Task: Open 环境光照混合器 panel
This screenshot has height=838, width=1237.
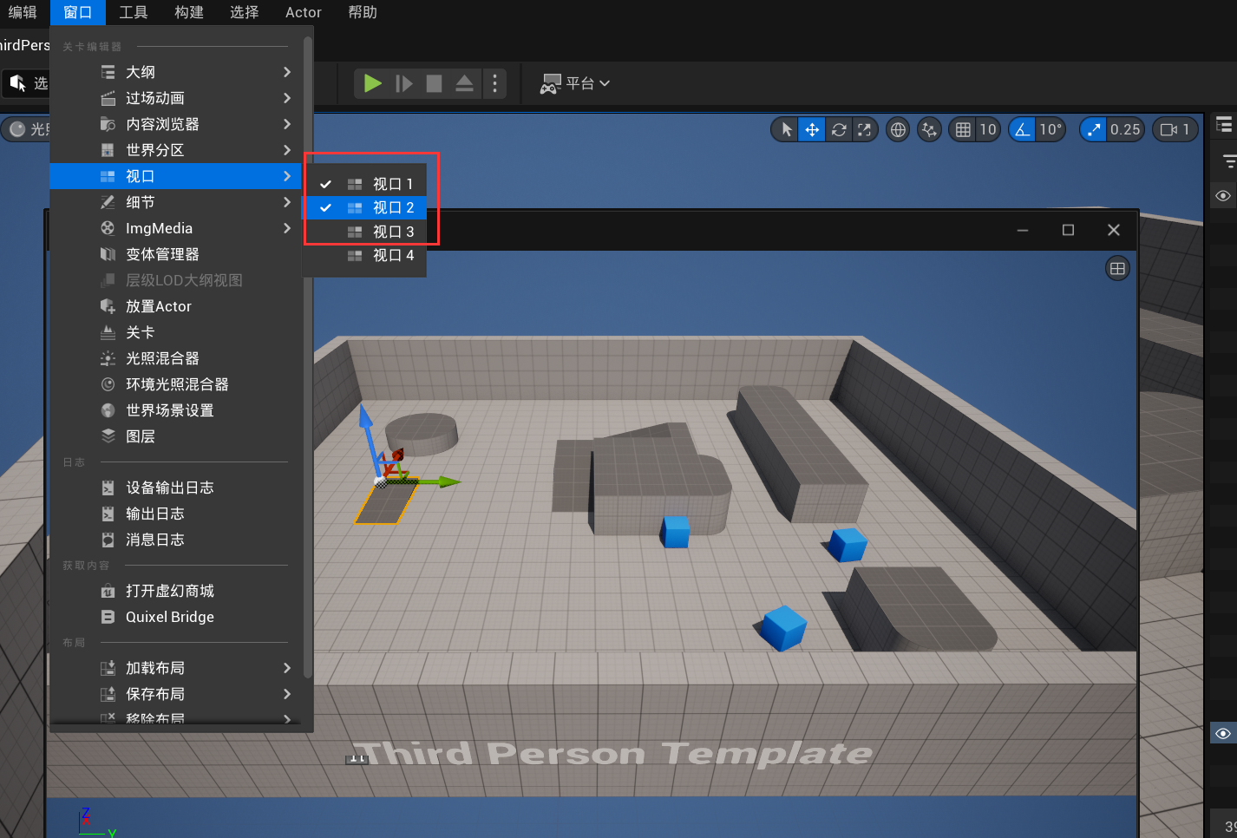Action: (176, 384)
